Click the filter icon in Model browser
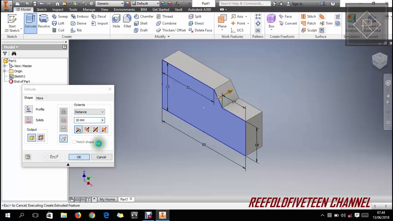This screenshot has width=393, height=221. (5, 53)
